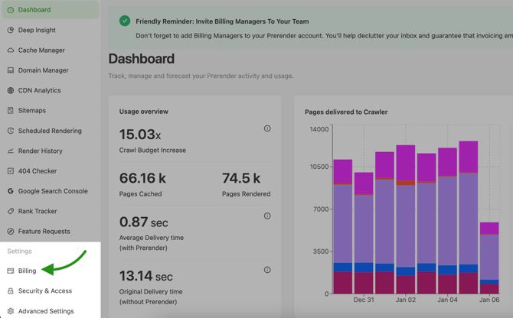Click the 13.14 sec original delivery value
The width and height of the screenshot is (513, 318).
point(146,276)
